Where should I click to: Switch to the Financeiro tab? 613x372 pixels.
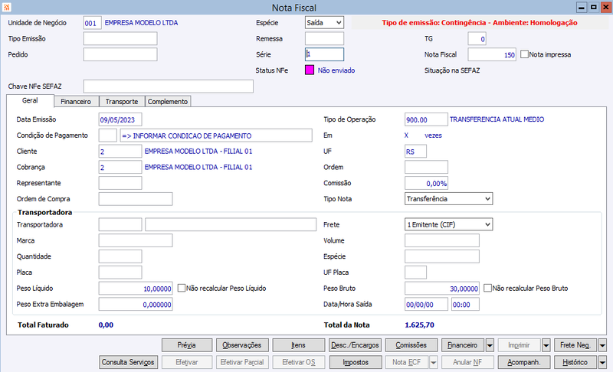[x=76, y=102]
